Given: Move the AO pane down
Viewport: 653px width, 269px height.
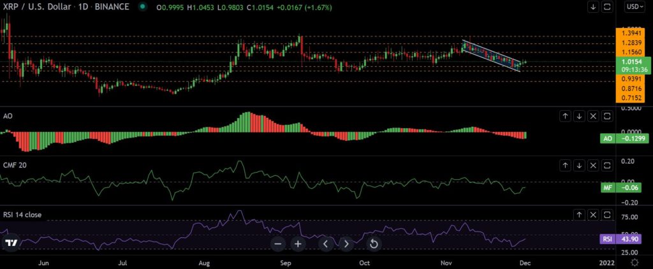Looking at the screenshot, I should click(579, 116).
